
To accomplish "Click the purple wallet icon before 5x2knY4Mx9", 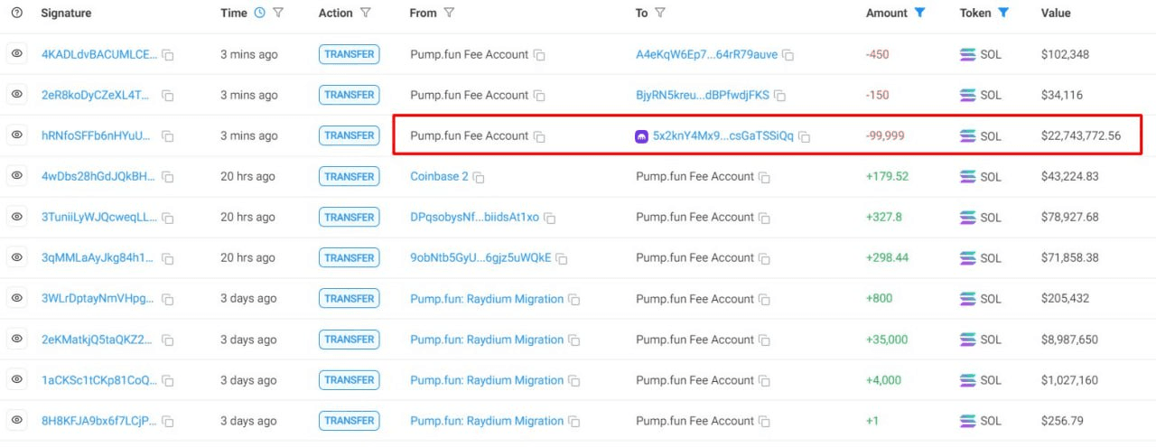I will point(642,136).
